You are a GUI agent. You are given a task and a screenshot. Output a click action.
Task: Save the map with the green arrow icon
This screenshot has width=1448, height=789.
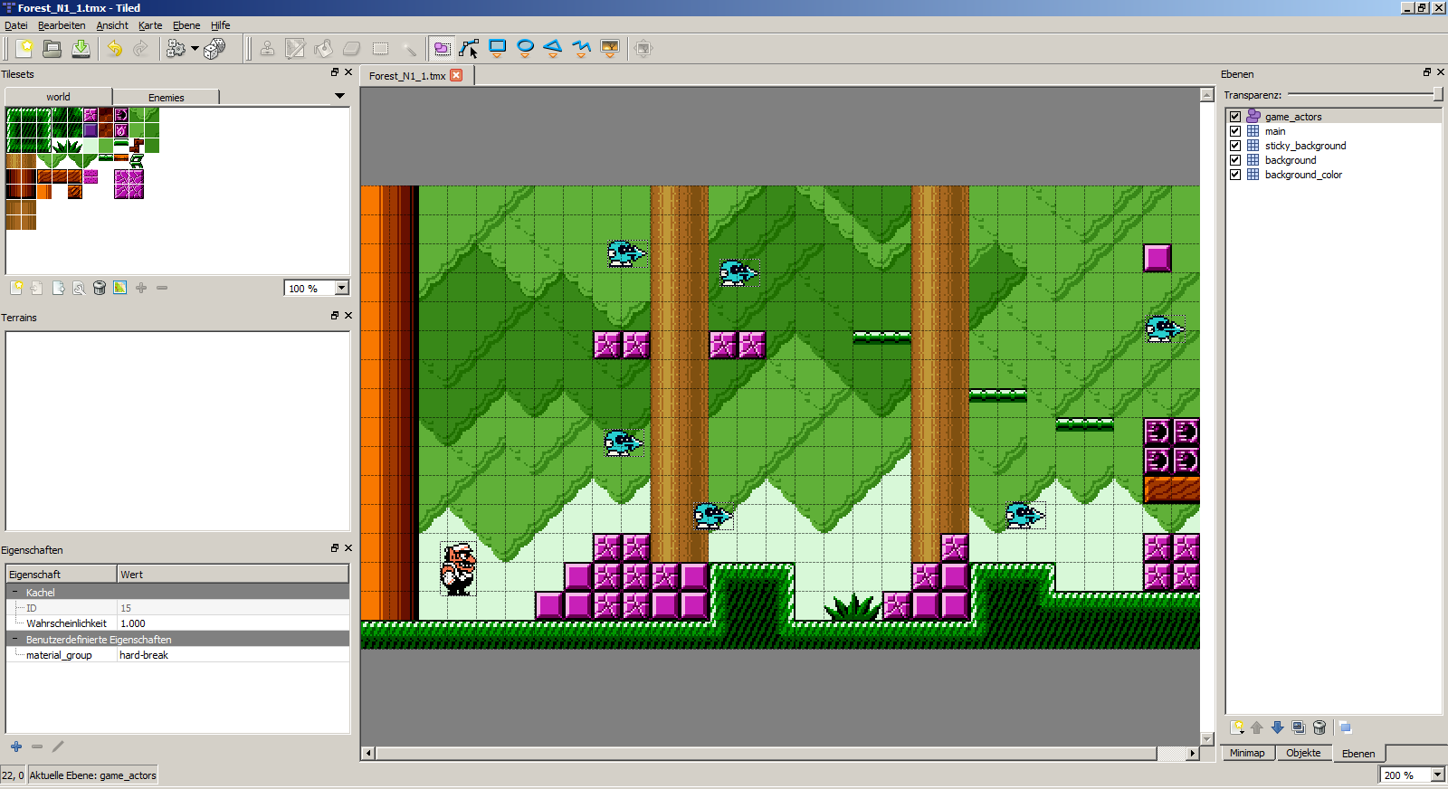click(x=81, y=48)
